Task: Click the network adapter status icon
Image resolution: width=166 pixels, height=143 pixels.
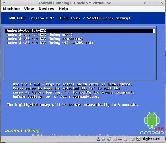Action: 109,139
